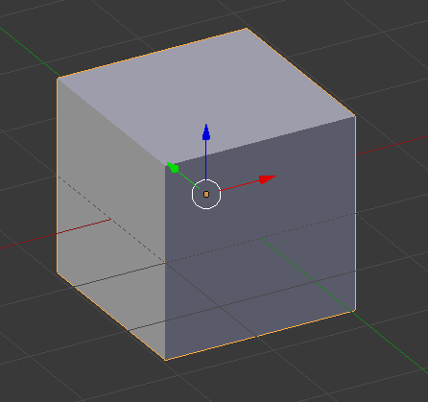
Task: Select the cube's top face
Action: [204, 96]
